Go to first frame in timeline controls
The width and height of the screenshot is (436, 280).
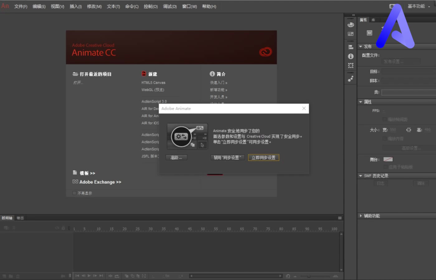(x=77, y=276)
